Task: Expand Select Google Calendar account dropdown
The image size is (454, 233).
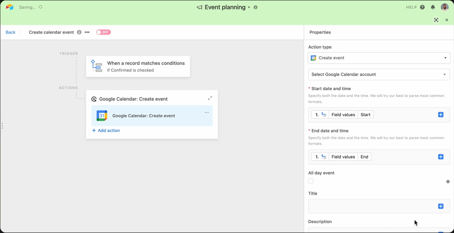Action: (379, 75)
